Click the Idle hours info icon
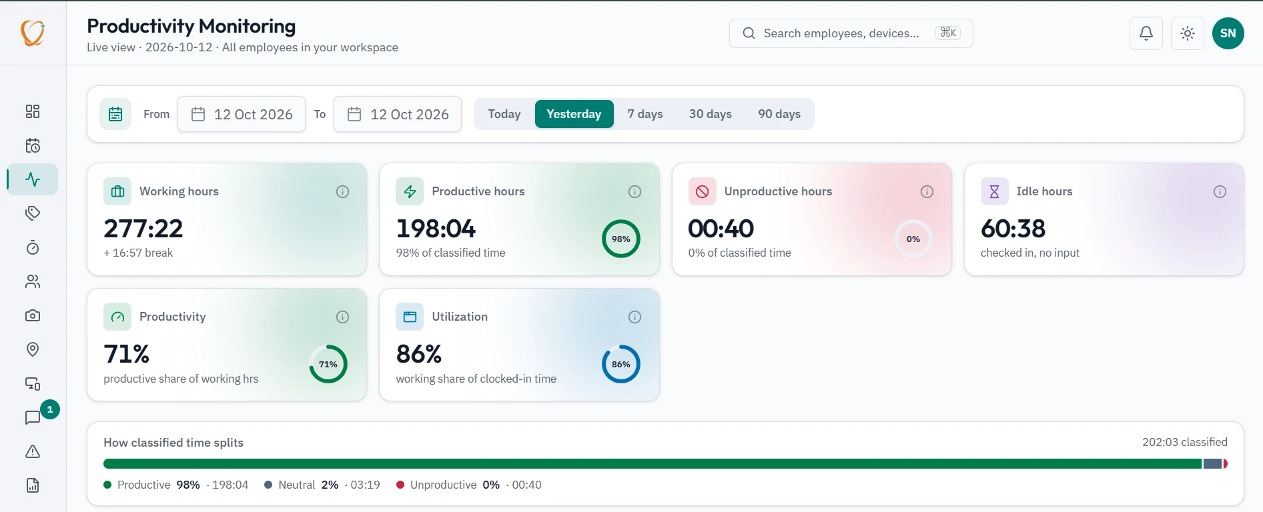 (1220, 192)
